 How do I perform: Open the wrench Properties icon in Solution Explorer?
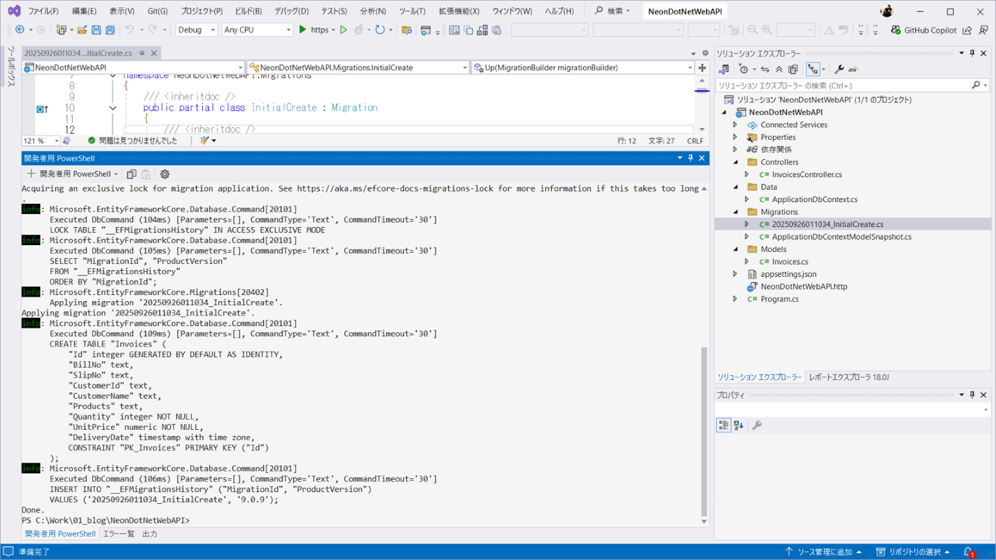click(x=839, y=69)
